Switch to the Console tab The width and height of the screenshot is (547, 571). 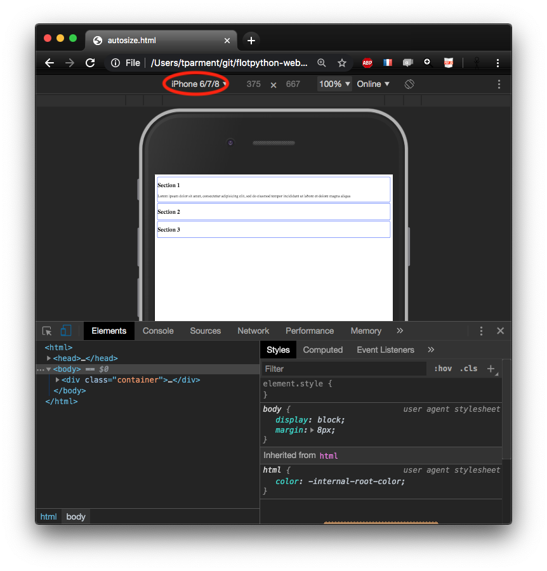(158, 331)
